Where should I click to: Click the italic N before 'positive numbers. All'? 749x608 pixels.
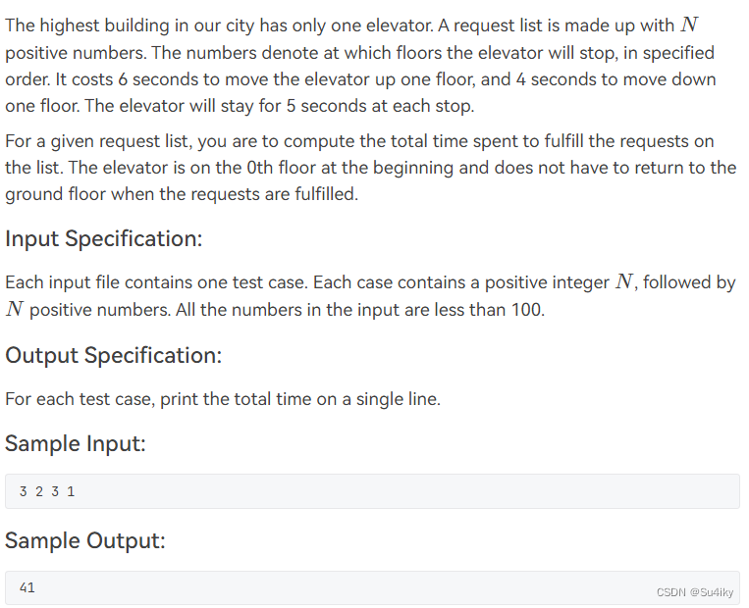click(x=15, y=310)
